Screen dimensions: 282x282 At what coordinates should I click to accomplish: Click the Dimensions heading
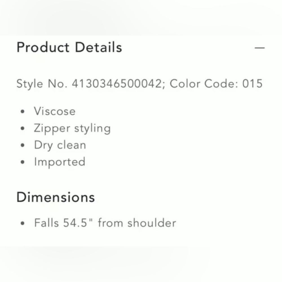coord(56,197)
